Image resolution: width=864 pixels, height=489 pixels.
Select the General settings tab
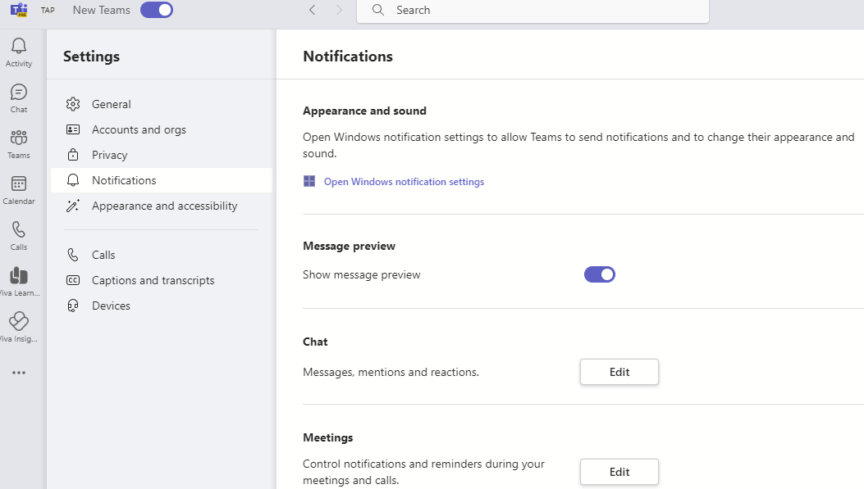112,105
